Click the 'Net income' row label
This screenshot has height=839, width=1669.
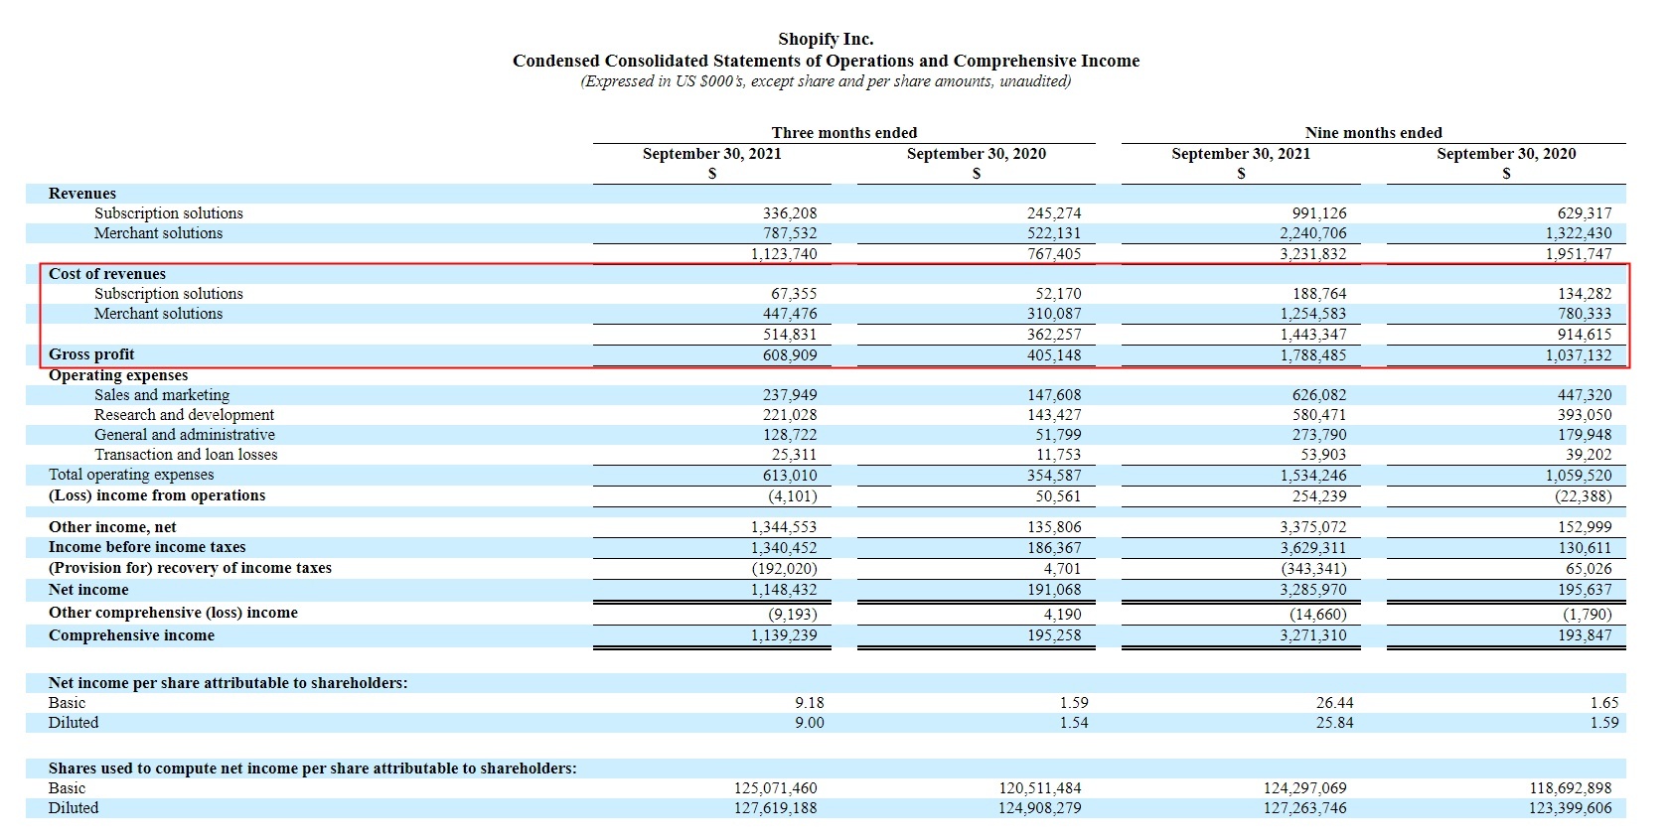pyautogui.click(x=88, y=590)
